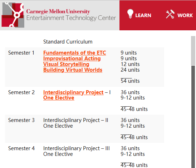Click the LEARN lightbulb icon
196x168 pixels.
pos(130,14)
